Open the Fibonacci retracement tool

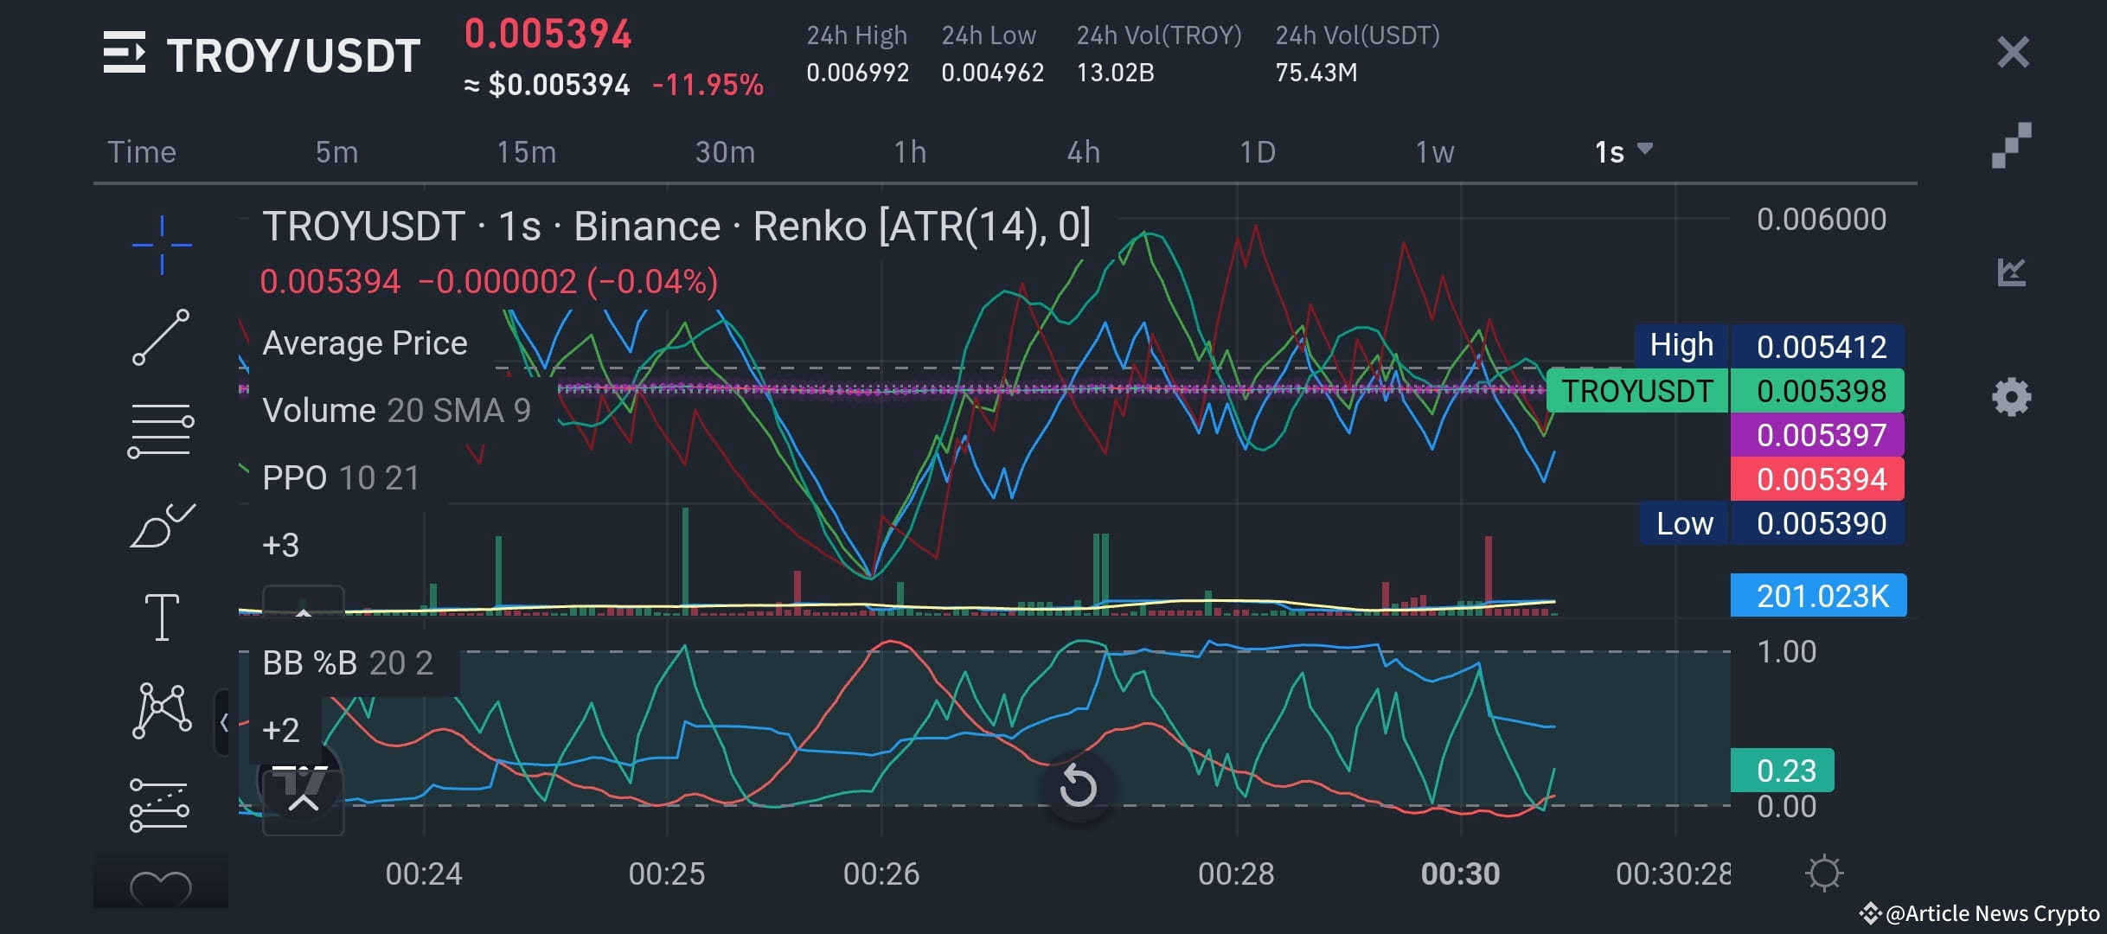click(x=160, y=428)
